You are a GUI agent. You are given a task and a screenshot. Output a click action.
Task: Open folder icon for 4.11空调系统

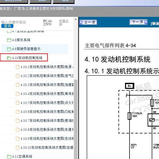9,157
